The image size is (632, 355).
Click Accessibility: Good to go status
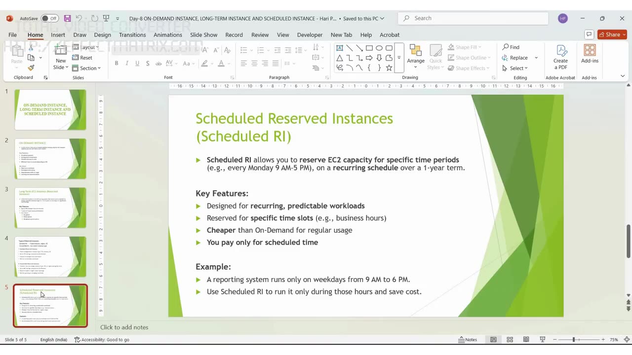[x=102, y=339]
